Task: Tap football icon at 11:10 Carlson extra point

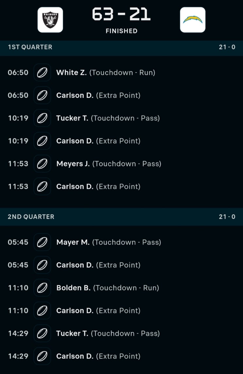Action: click(x=42, y=311)
